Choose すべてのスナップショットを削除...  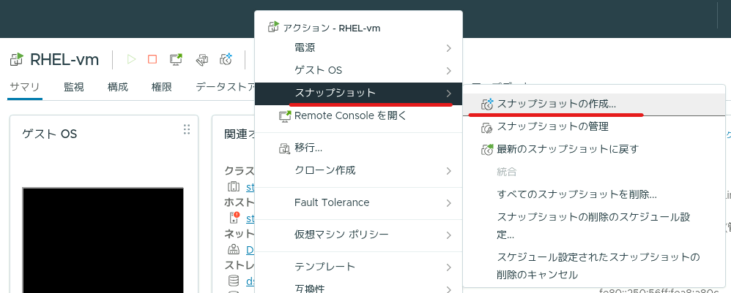click(594, 194)
